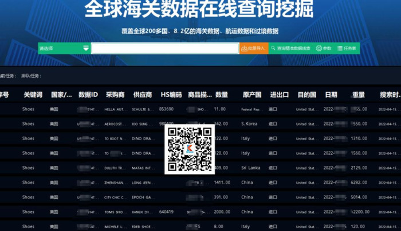Click the 数据ID column header

pyautogui.click(x=88, y=95)
